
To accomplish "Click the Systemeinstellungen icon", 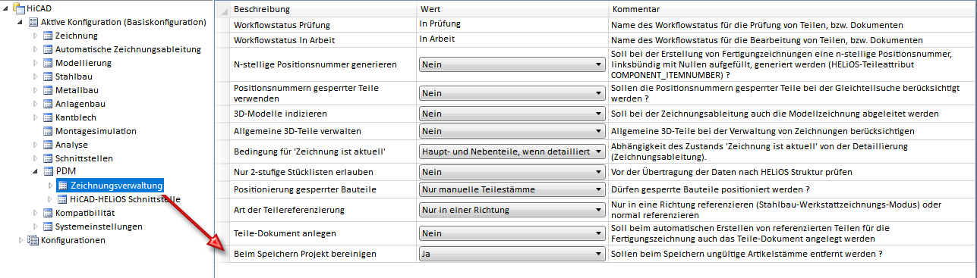I will tap(47, 226).
